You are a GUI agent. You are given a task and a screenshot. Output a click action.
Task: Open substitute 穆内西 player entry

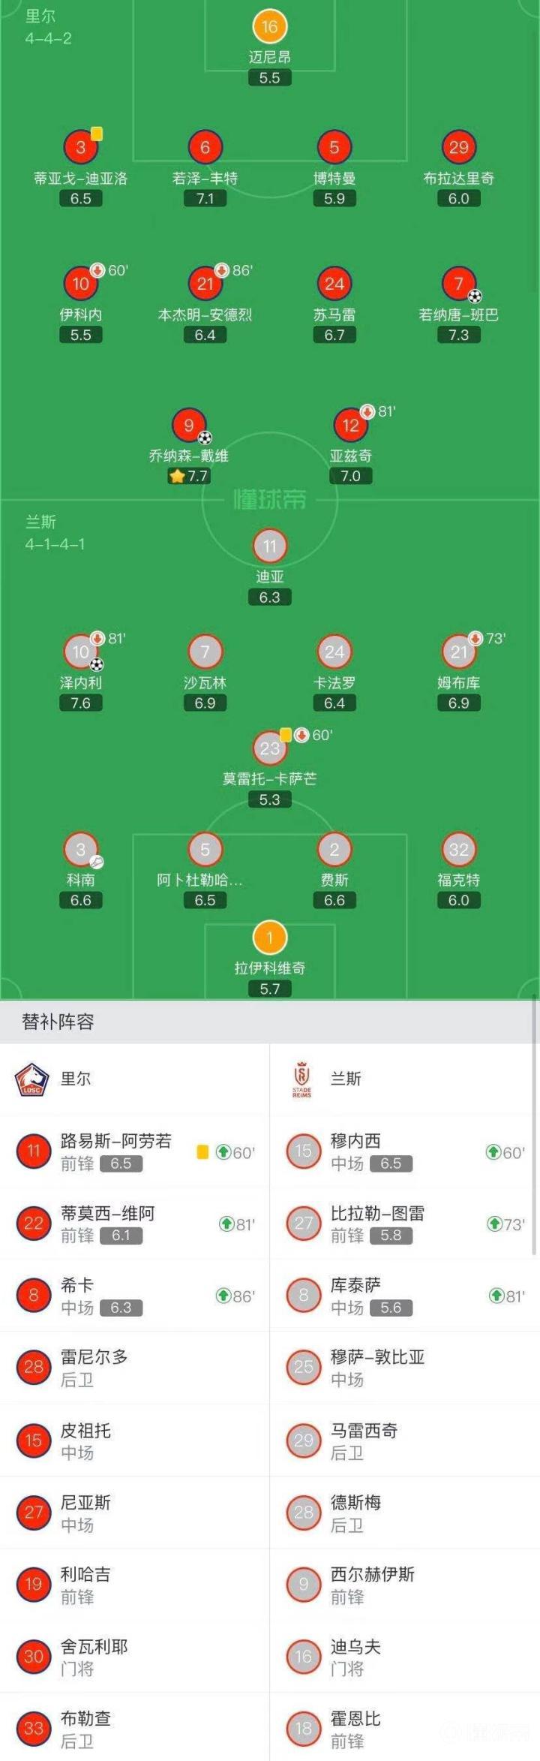pyautogui.click(x=405, y=1151)
